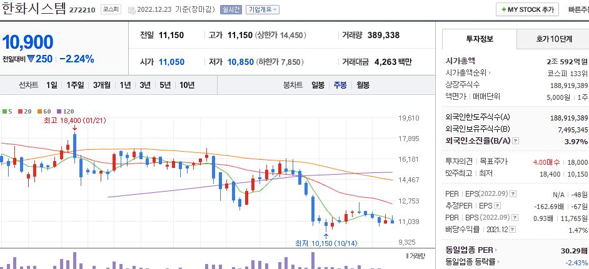Click the MY STOCK 추가 button
Screen dimensions: 589x269
point(527,10)
